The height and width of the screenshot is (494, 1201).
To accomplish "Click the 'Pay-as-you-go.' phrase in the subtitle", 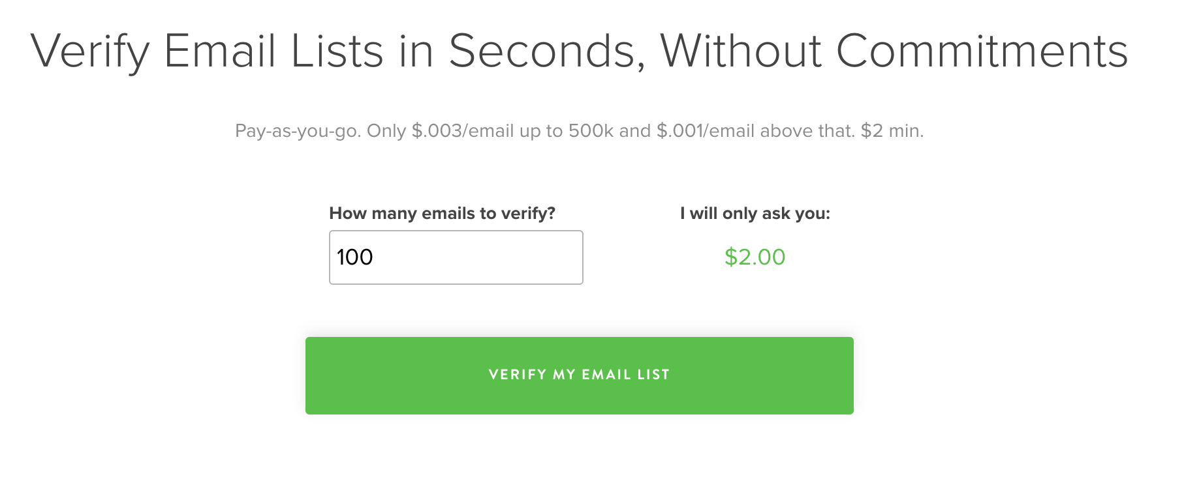I will click(298, 131).
